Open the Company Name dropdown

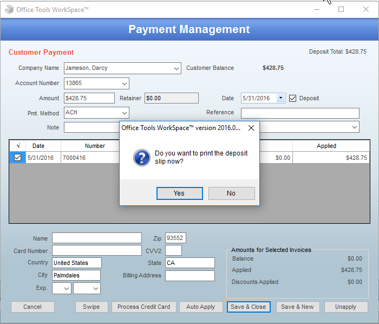coord(177,68)
